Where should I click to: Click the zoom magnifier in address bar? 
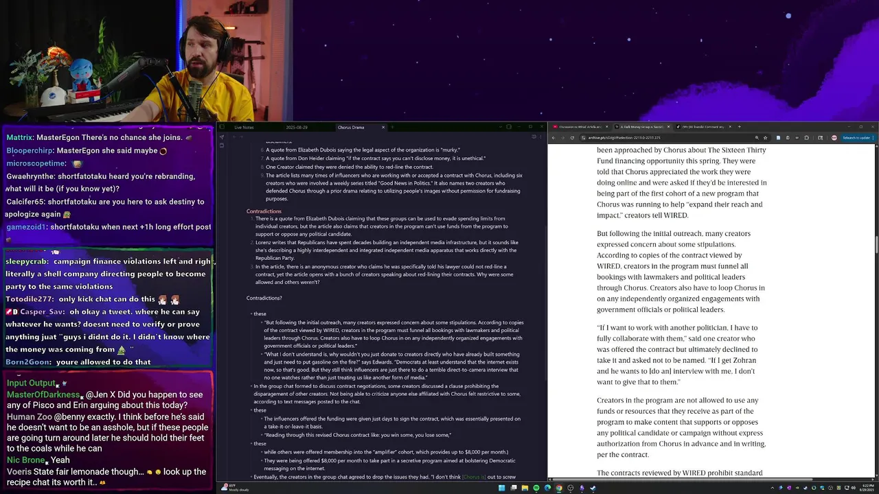coord(757,138)
